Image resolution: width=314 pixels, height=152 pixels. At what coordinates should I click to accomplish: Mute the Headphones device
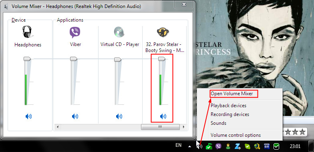tap(28, 116)
